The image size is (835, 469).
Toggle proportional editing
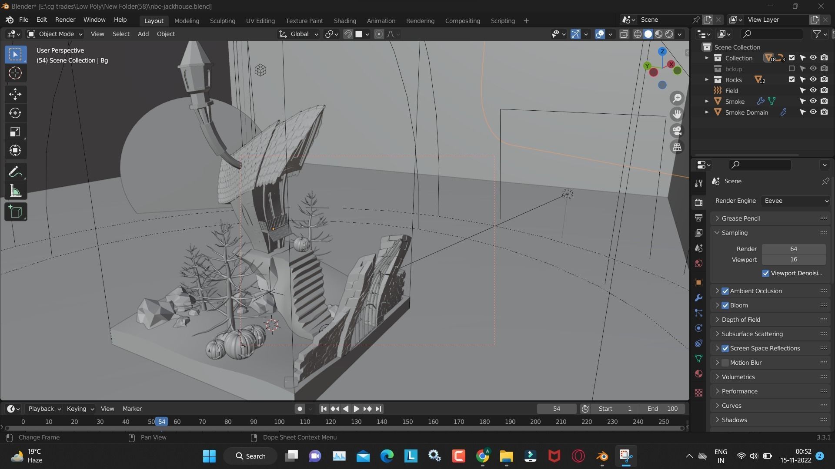point(379,34)
